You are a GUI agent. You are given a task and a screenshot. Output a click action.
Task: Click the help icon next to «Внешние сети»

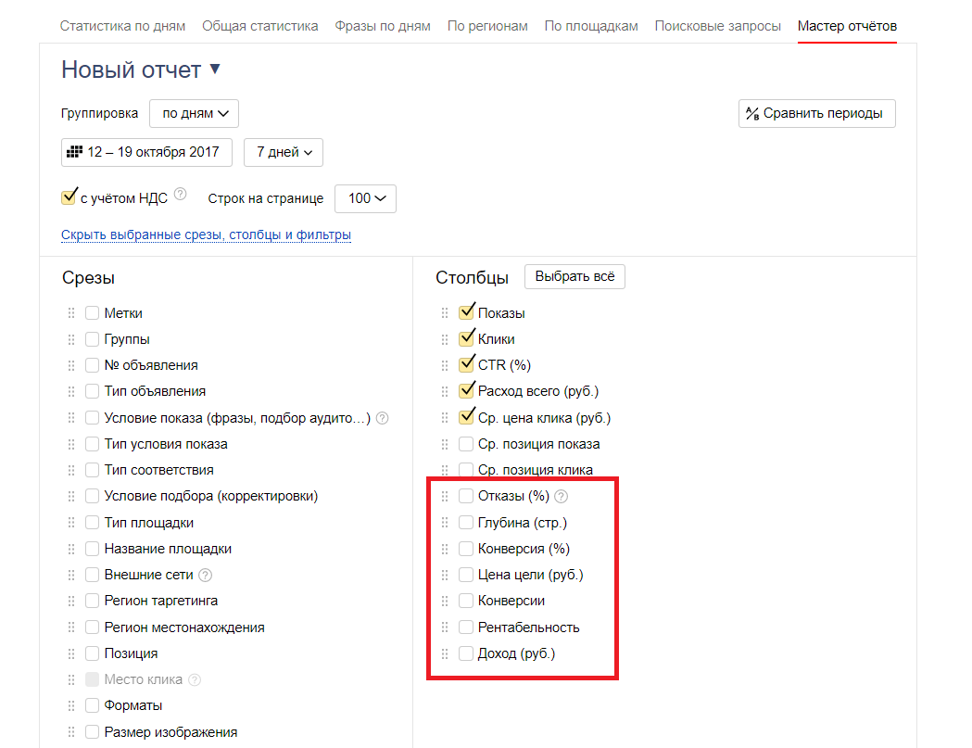[x=206, y=575]
